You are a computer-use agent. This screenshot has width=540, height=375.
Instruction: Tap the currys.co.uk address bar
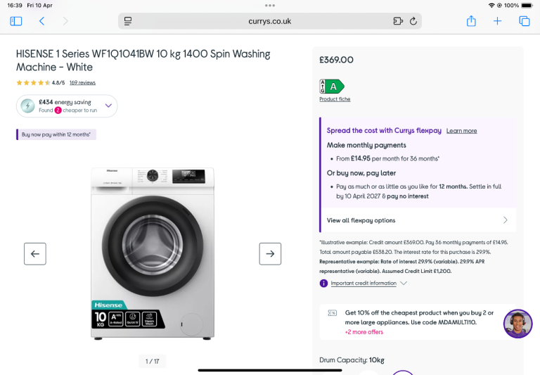coord(270,21)
